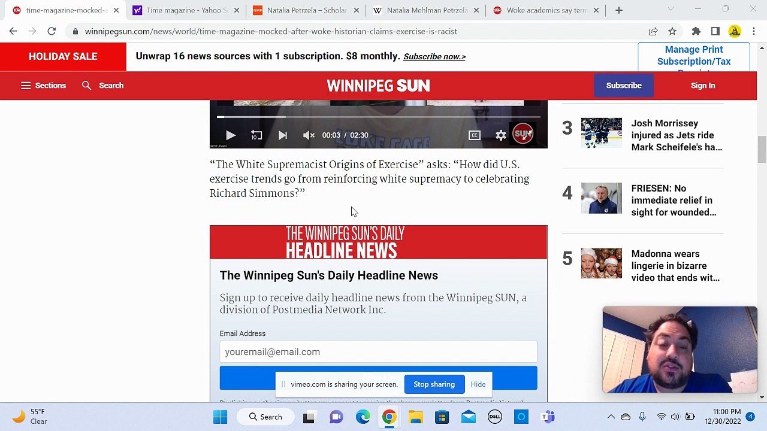This screenshot has height=431, width=767.
Task: Open the Dell app on the taskbar
Action: tap(495, 417)
